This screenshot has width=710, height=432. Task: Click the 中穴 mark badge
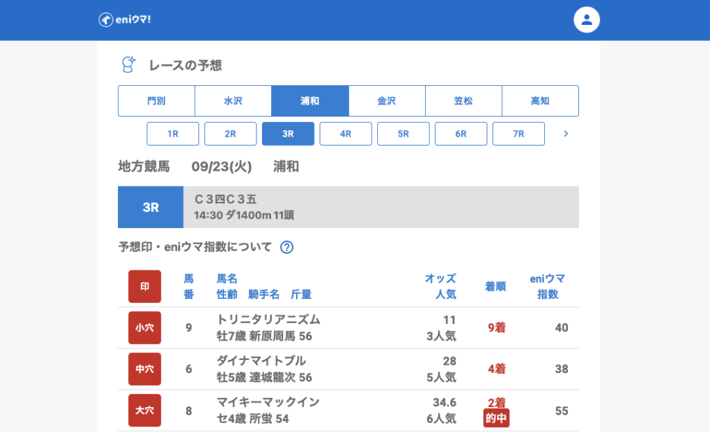[144, 369]
